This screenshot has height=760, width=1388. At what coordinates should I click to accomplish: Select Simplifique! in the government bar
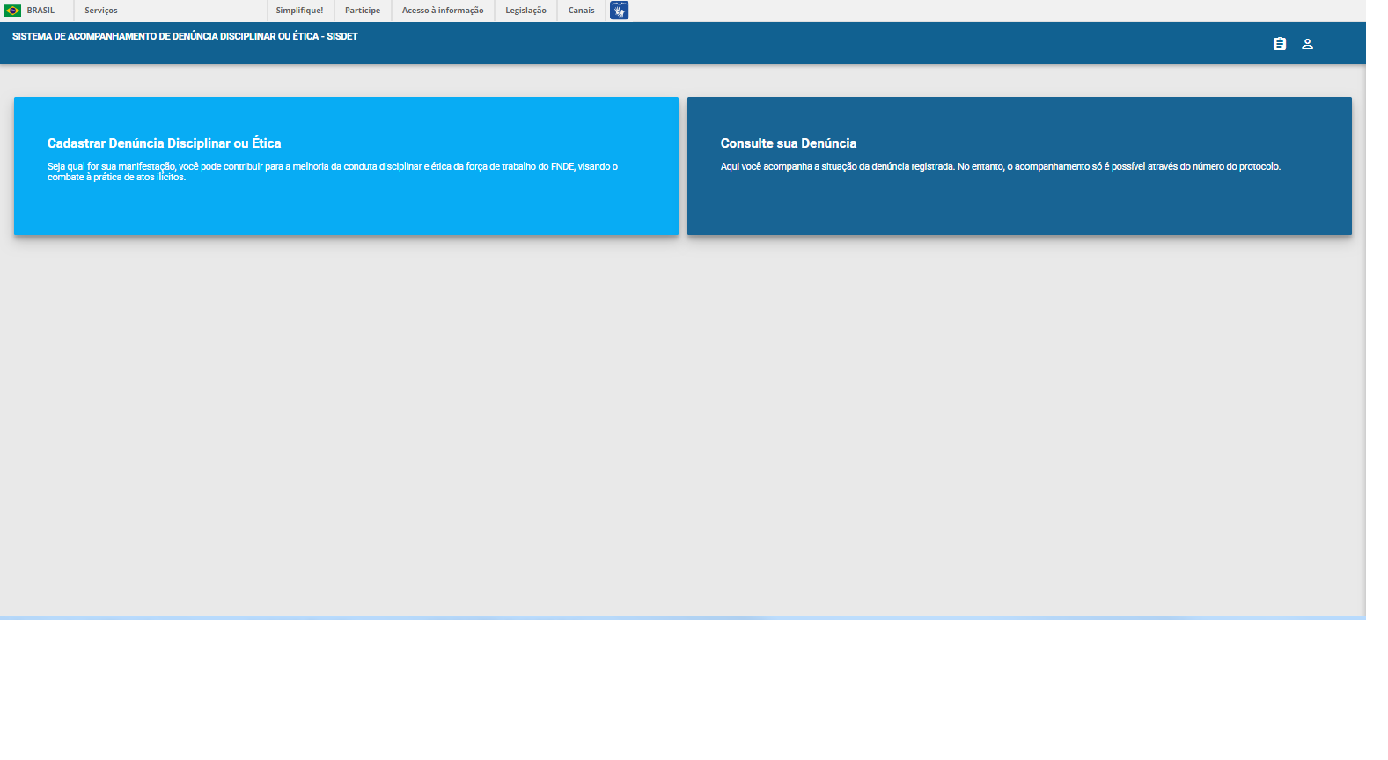[299, 11]
